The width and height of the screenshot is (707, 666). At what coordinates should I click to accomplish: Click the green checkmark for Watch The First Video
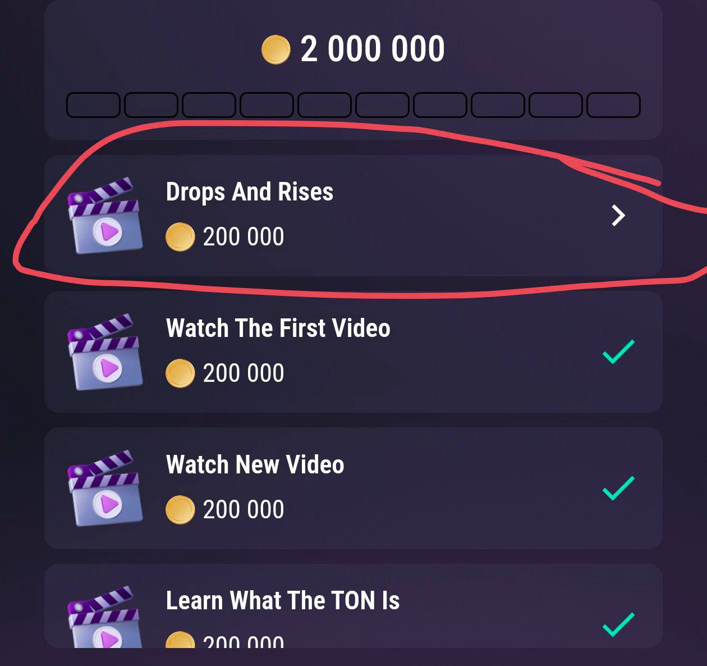point(618,352)
